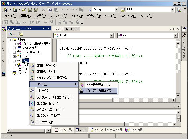The width and height of the screenshot is (188, 139).
Task: Click the Solution Explorer icon at far right toolbar
Action: 179,10
